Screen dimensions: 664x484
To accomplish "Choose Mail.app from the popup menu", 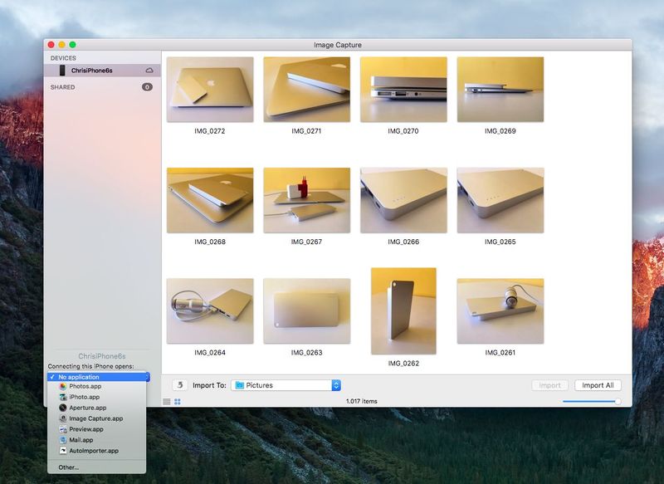I will pos(96,440).
